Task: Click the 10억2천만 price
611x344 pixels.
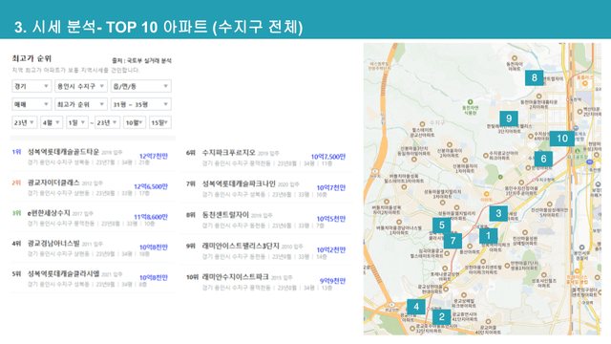Action: tap(331, 249)
